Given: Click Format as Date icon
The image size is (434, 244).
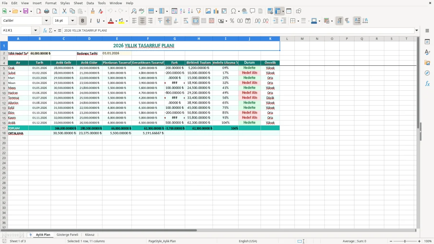Looking at the screenshot, I should (248, 21).
